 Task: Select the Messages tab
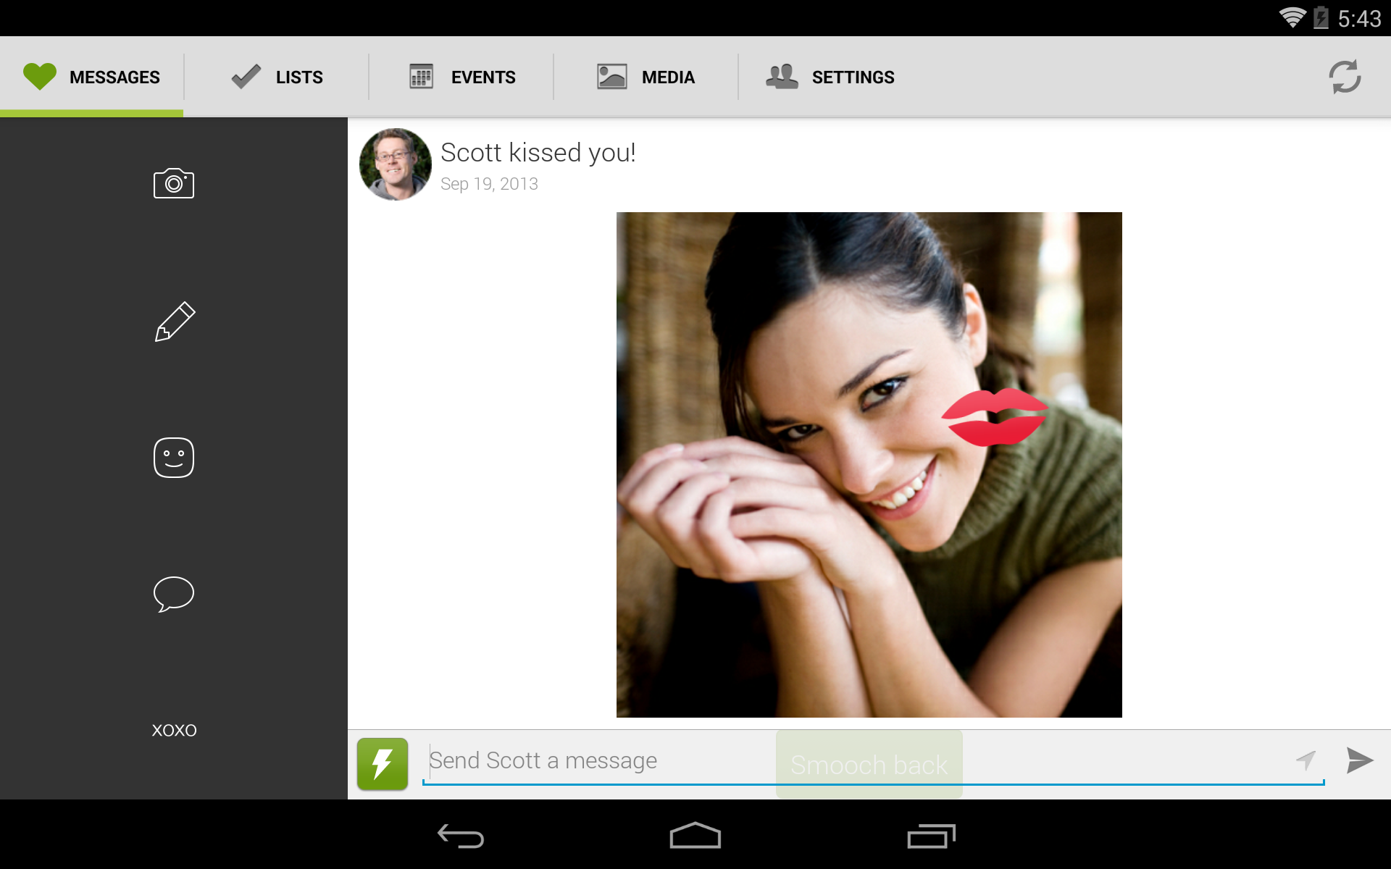[x=92, y=77]
